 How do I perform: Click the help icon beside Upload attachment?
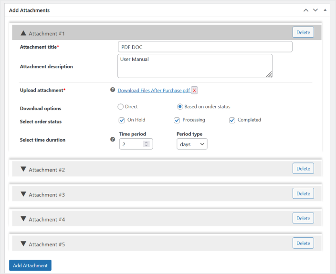tap(113, 90)
